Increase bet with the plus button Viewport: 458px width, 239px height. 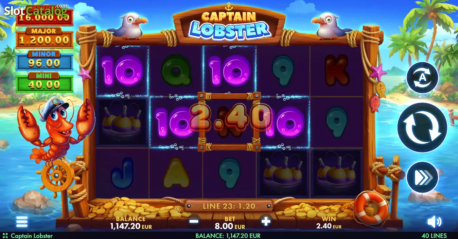(266, 221)
